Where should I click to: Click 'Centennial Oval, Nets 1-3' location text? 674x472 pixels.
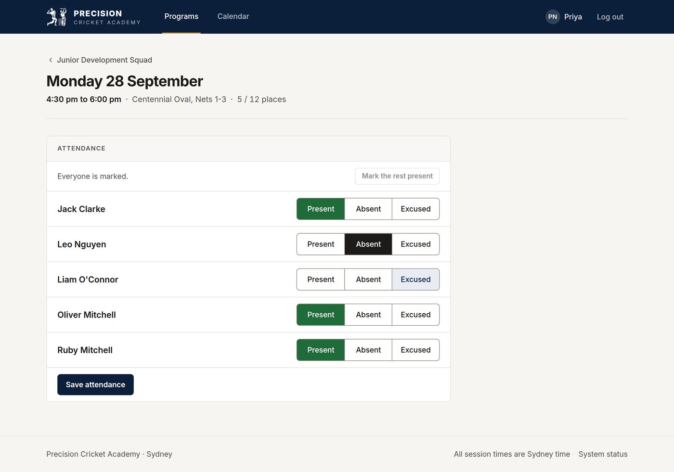point(179,99)
